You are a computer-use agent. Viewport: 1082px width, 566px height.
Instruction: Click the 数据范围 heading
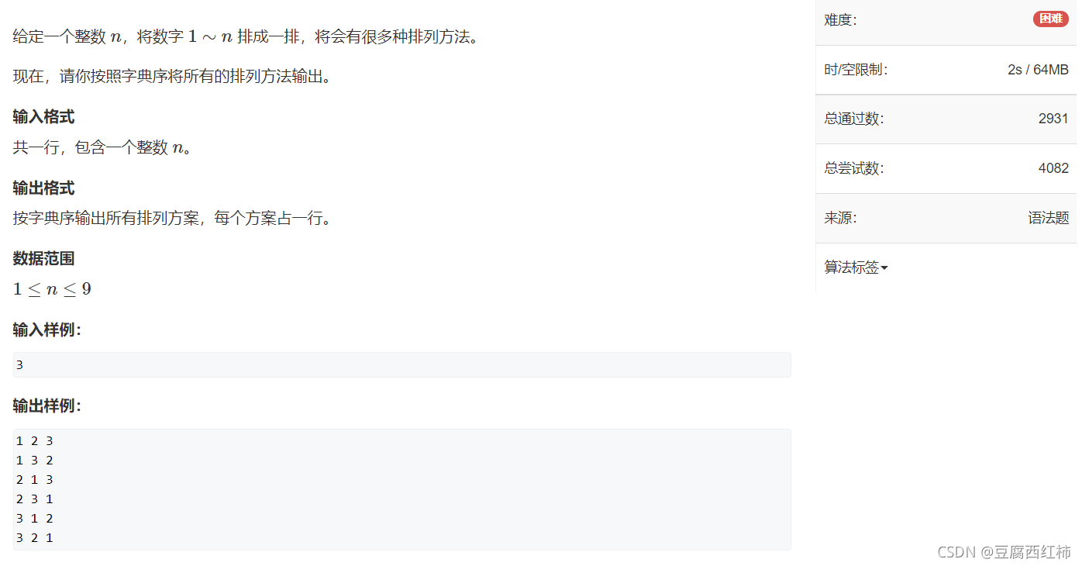(x=43, y=259)
